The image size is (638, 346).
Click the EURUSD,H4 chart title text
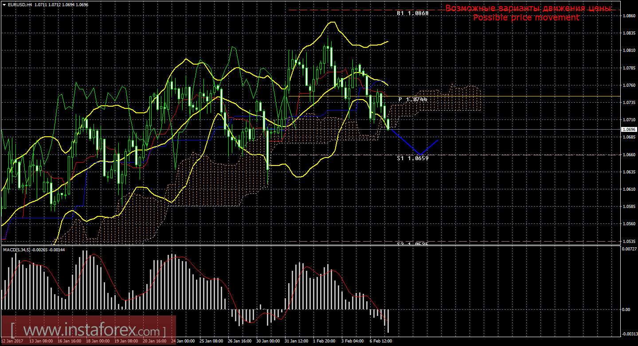[x=20, y=4]
